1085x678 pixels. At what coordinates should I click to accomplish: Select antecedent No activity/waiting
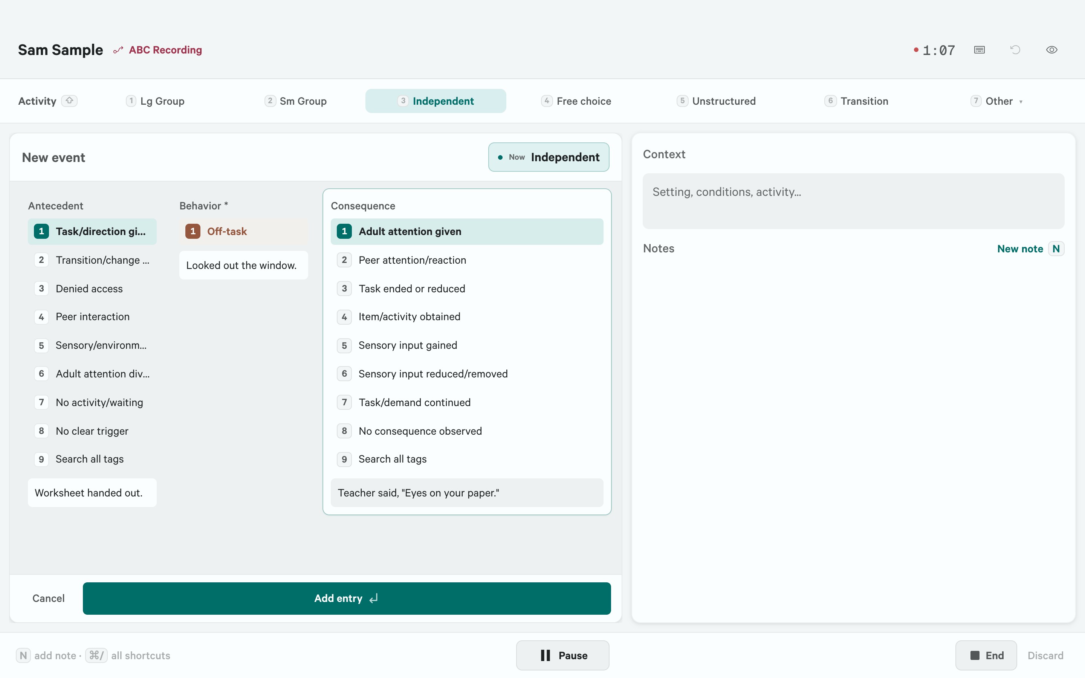(x=92, y=402)
